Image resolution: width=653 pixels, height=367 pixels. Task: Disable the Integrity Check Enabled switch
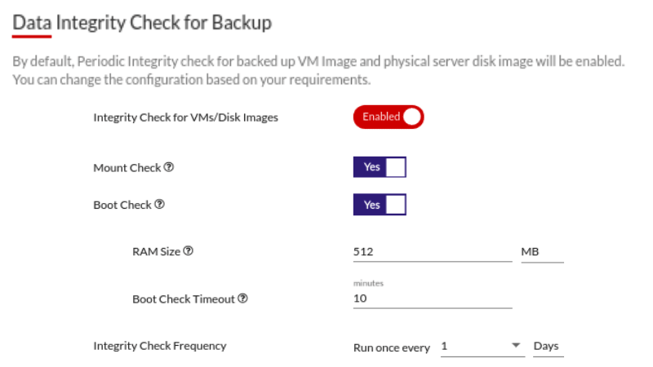pyautogui.click(x=389, y=117)
